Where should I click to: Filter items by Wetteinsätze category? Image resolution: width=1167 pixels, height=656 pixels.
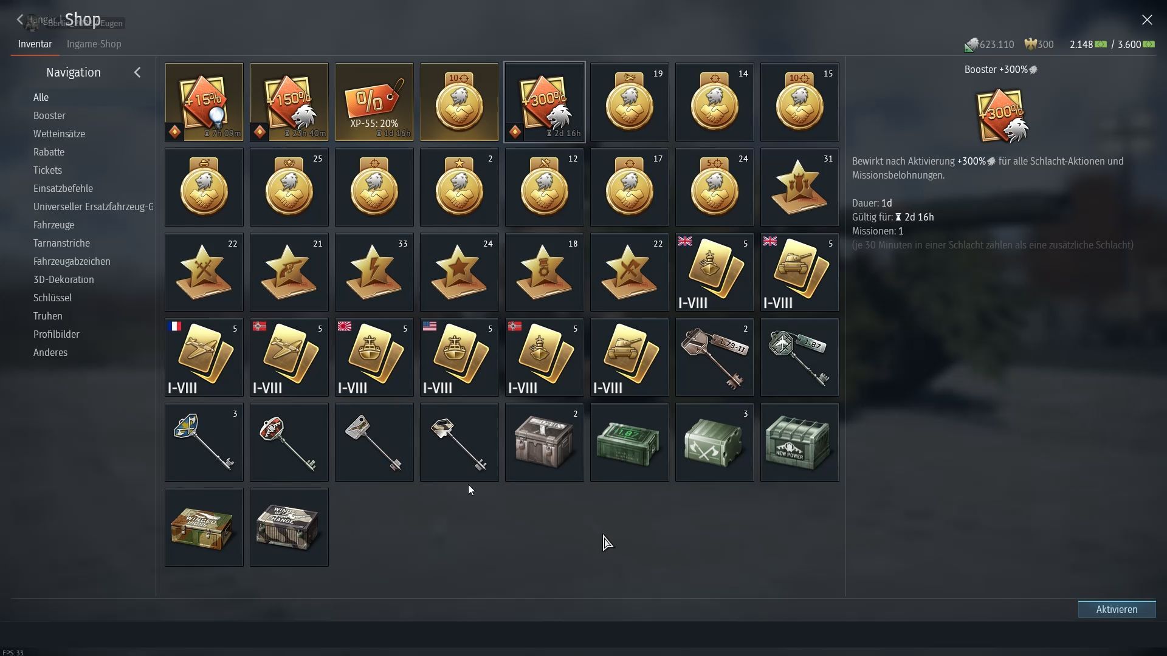[59, 134]
